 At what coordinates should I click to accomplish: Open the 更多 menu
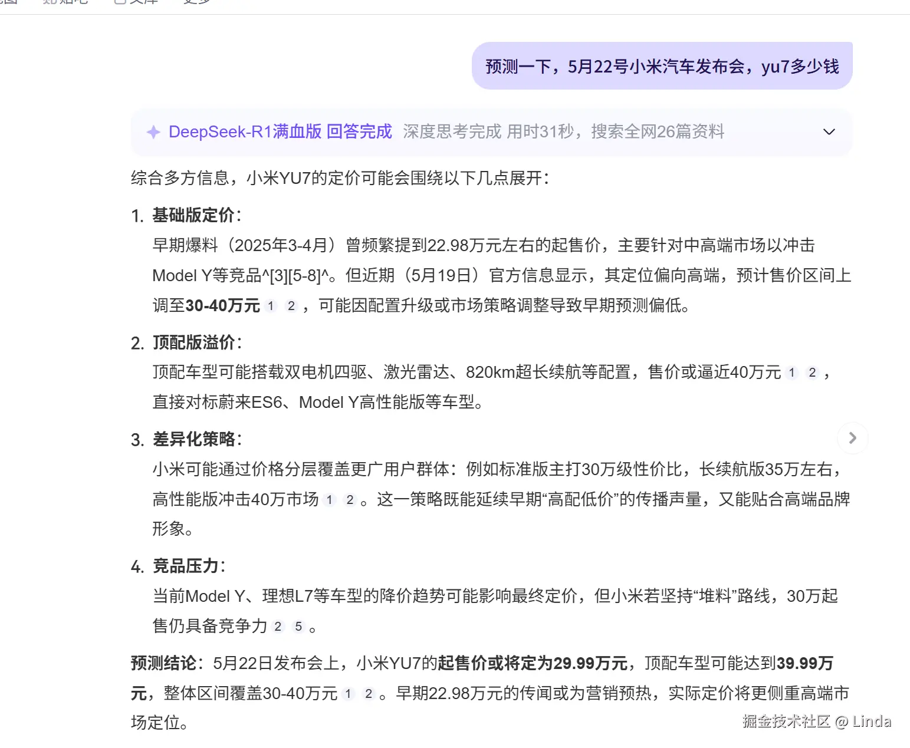click(197, 2)
